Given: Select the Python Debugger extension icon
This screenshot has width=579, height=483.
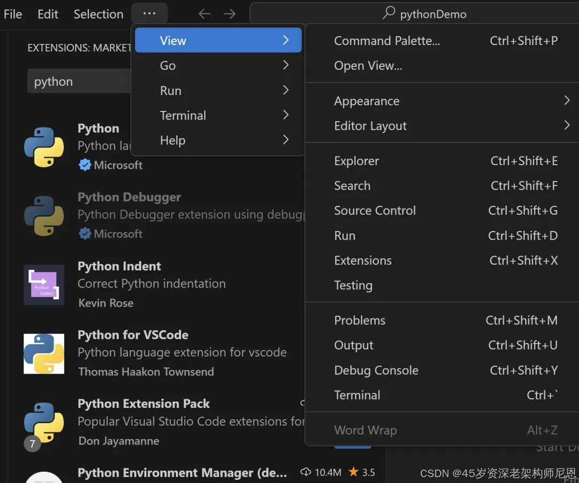Looking at the screenshot, I should (44, 216).
